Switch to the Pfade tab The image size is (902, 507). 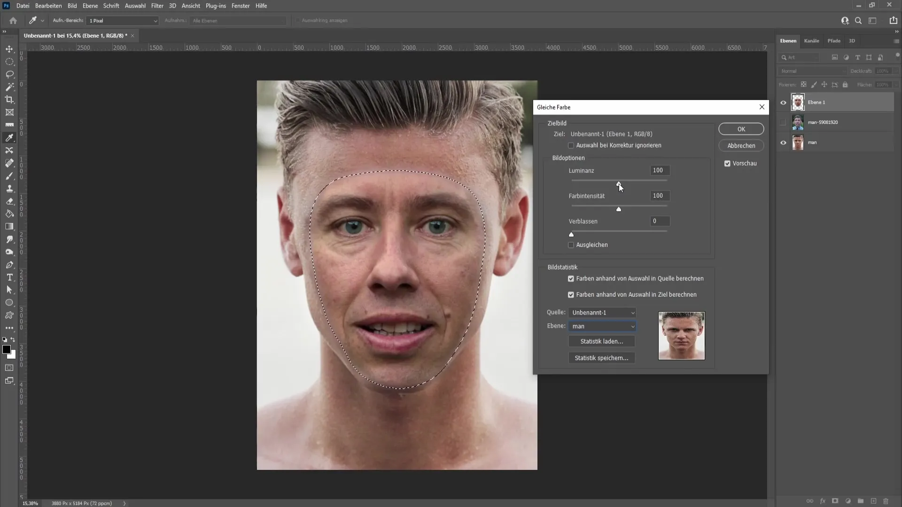[834, 41]
